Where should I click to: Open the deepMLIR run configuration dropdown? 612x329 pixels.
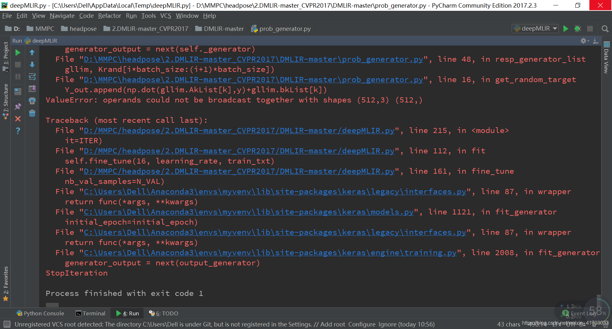point(535,29)
